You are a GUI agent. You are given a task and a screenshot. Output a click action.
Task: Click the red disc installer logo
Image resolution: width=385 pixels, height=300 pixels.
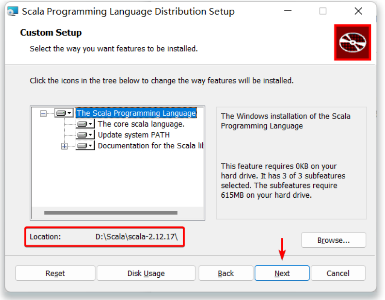(352, 42)
